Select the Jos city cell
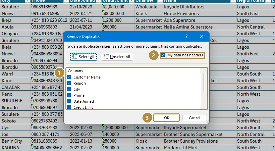Image resolution: width=275 pixels, height=151 pixels. click(15, 134)
